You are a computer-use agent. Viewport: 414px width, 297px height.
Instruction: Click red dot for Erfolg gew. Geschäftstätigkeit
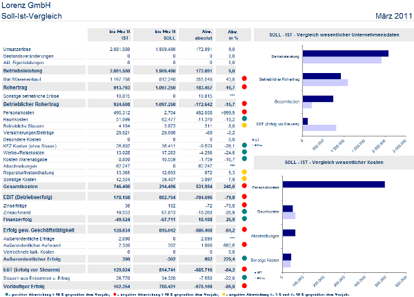[244, 229]
